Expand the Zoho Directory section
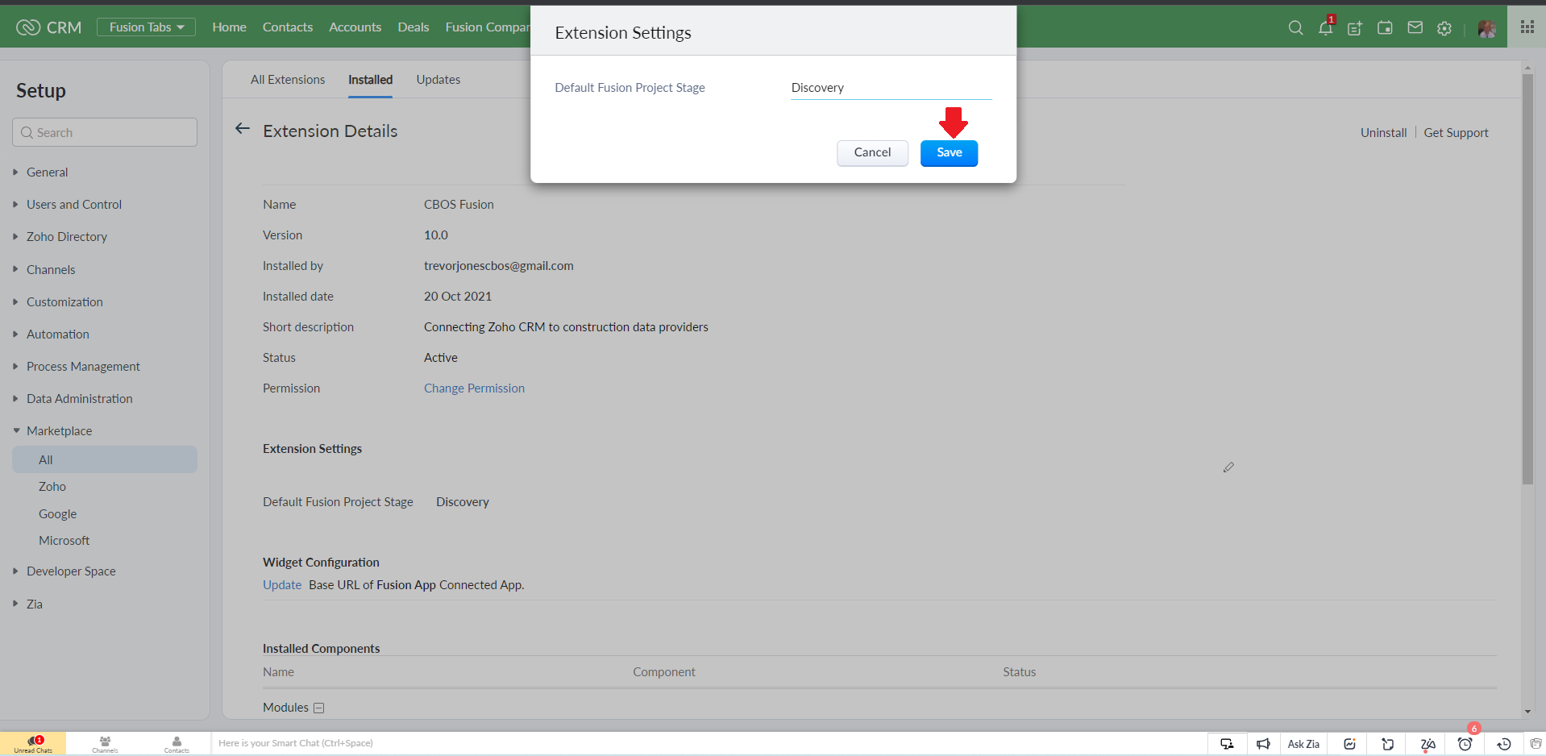 (x=67, y=237)
